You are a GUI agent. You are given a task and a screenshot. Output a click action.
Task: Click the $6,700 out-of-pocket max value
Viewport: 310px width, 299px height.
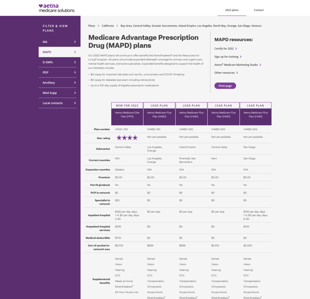119,245
